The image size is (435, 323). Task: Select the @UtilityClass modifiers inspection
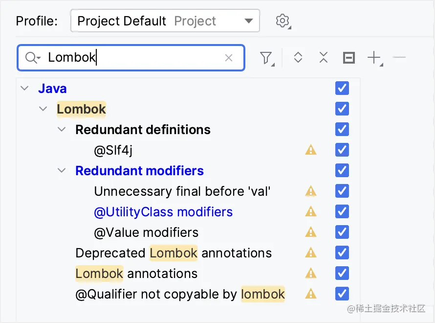click(x=163, y=211)
